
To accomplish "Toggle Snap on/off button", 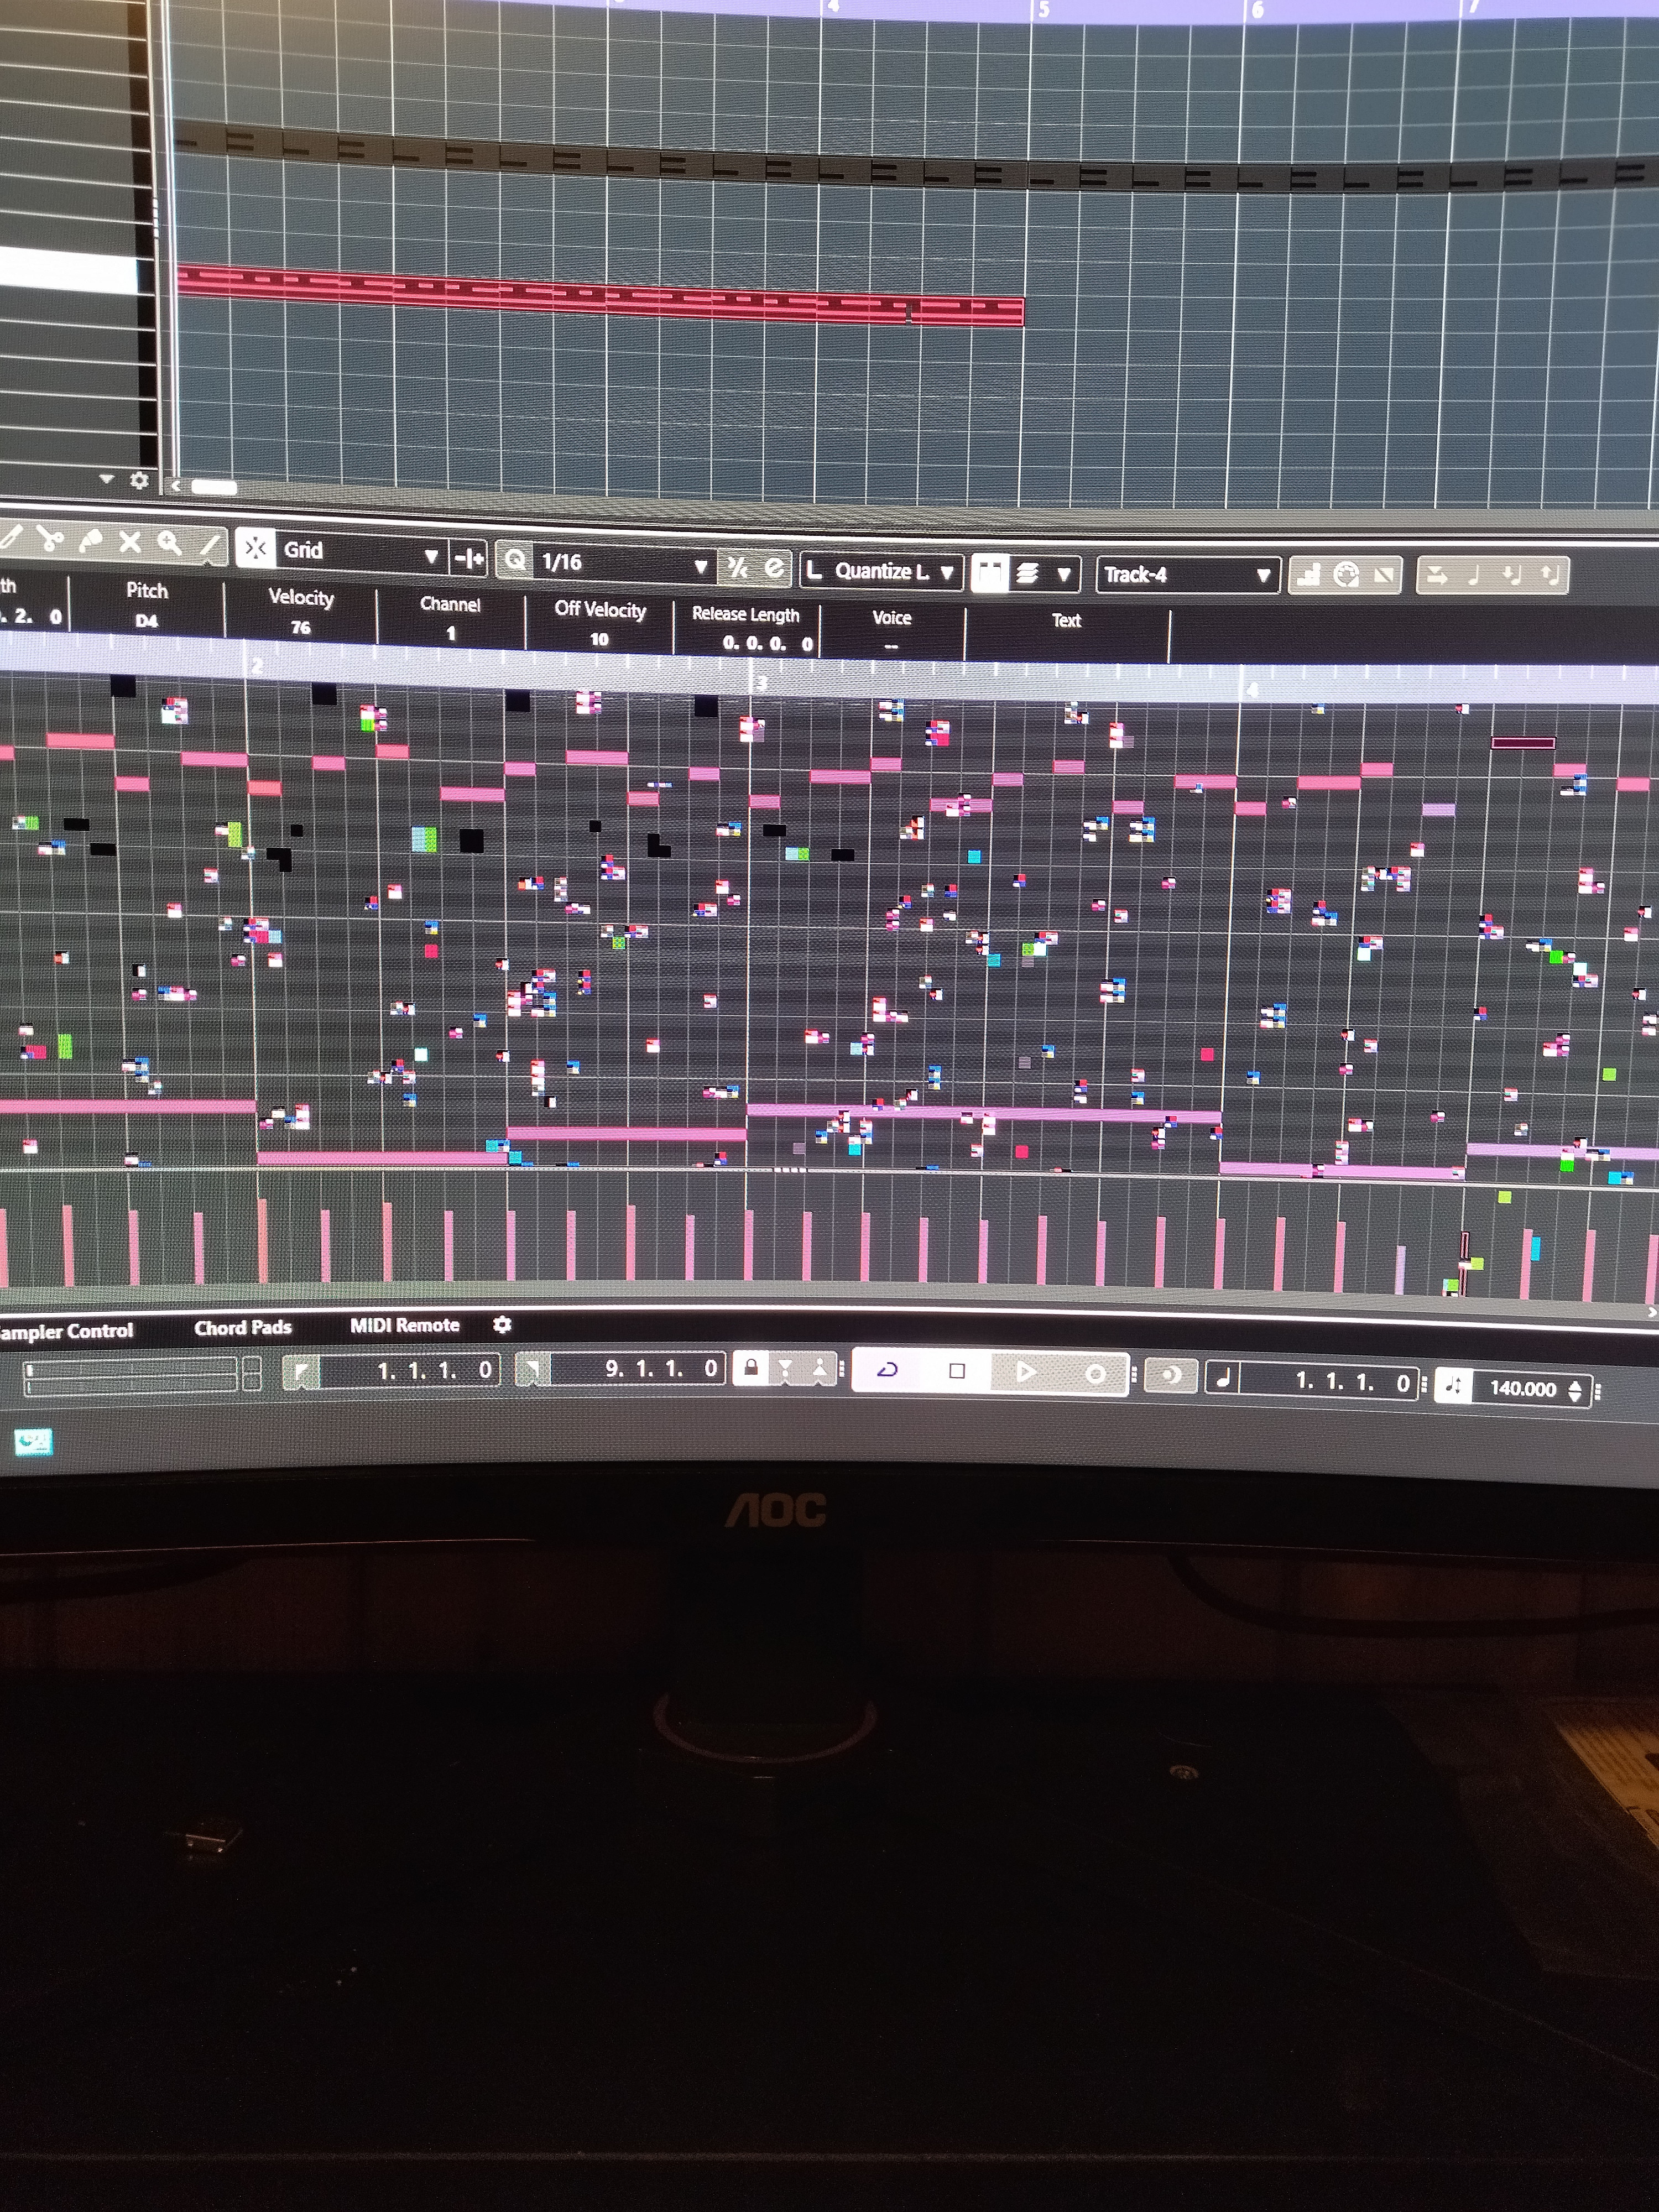I will coord(256,548).
